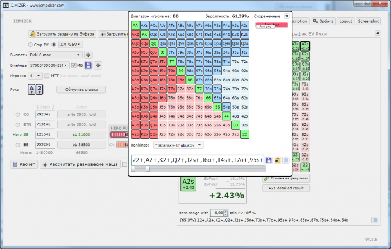The height and width of the screenshot is (249, 391).
Task: Add new payout structure with plus icon
Action: click(x=88, y=55)
